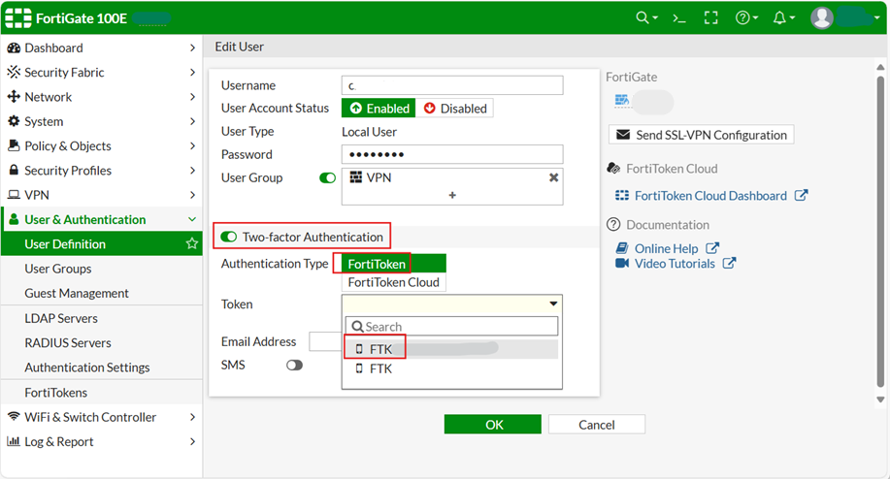
Task: Click the FortiToken Cloud heading icon
Action: tap(613, 169)
